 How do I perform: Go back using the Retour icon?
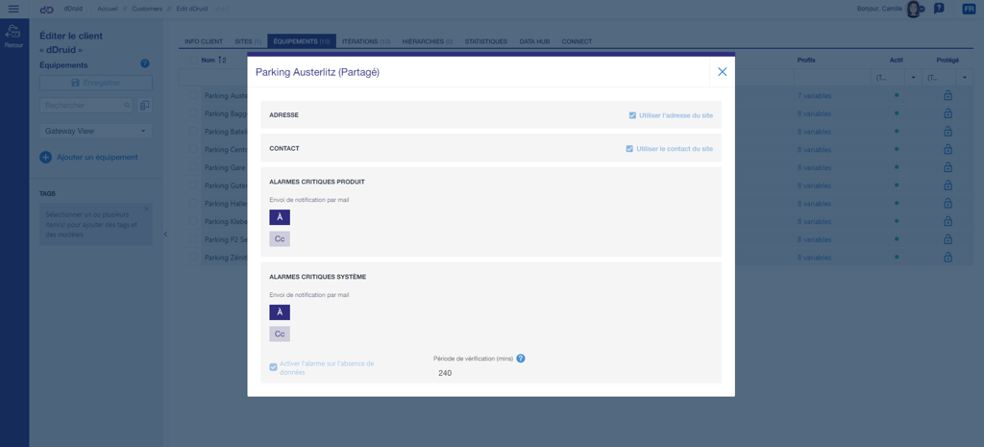pos(13,37)
